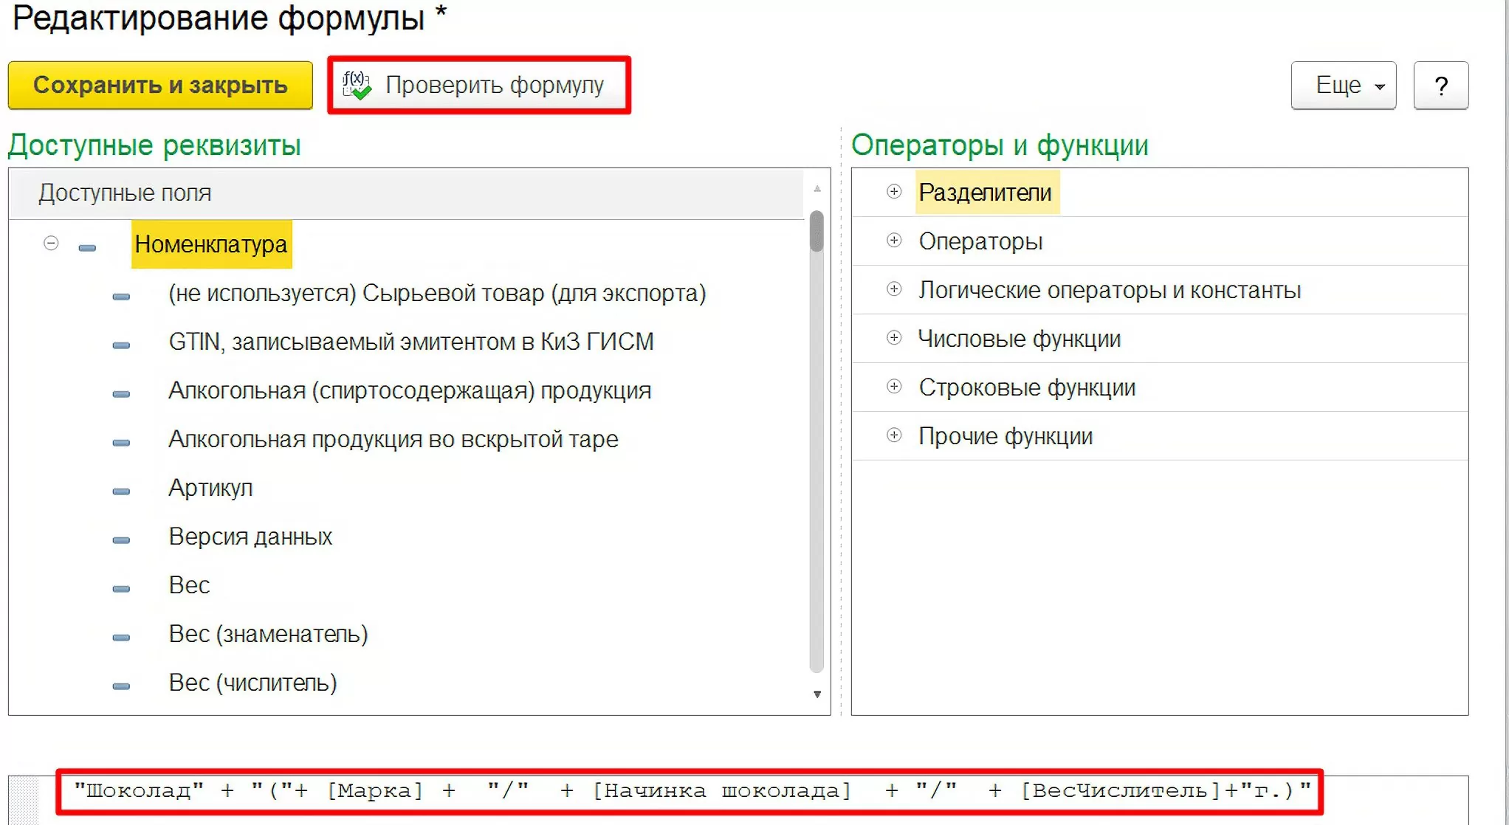1509x825 pixels.
Task: Open the Еще dropdown menu
Action: pyautogui.click(x=1343, y=86)
